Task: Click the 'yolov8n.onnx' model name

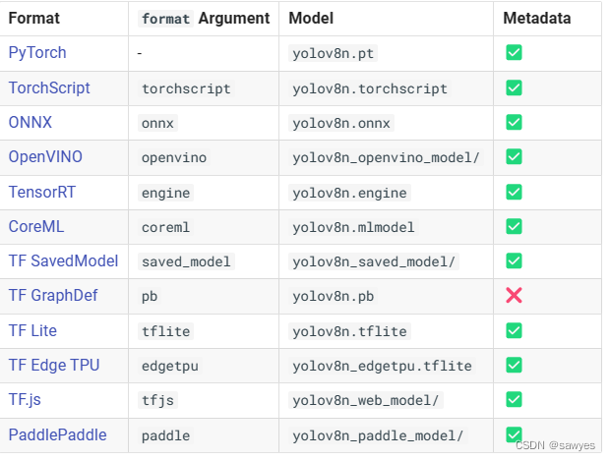Action: pos(341,123)
